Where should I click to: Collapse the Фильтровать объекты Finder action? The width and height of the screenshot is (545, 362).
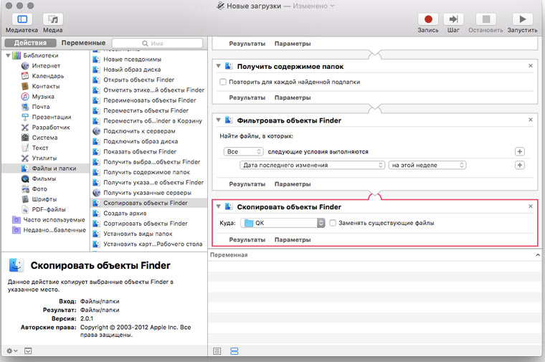point(218,120)
